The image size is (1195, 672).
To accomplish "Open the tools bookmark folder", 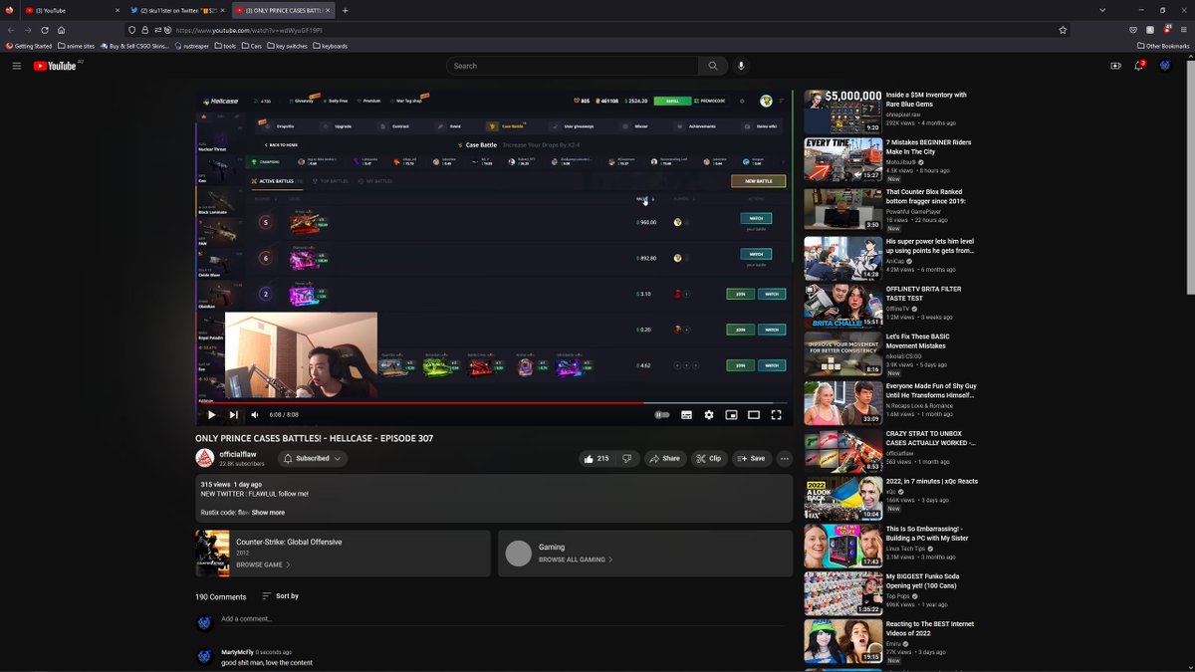I will click(226, 46).
